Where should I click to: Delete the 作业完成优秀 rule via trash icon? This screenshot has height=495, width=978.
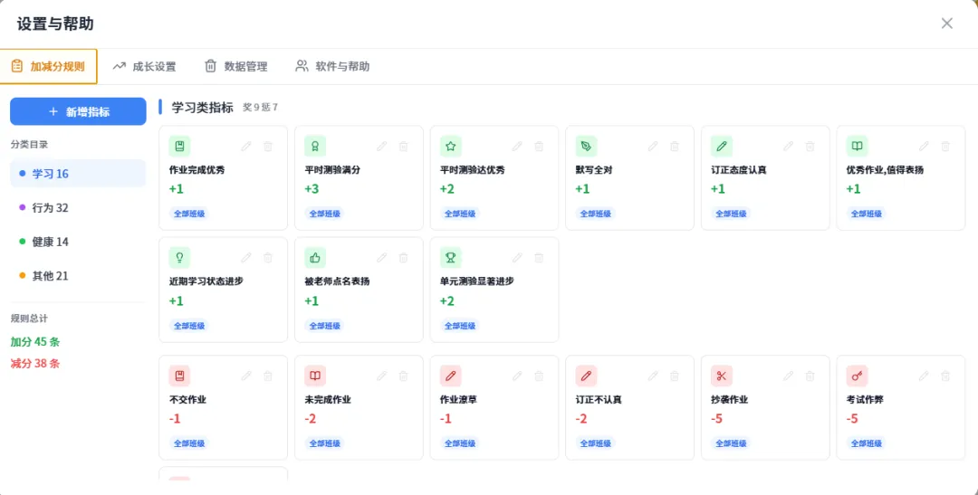(268, 147)
